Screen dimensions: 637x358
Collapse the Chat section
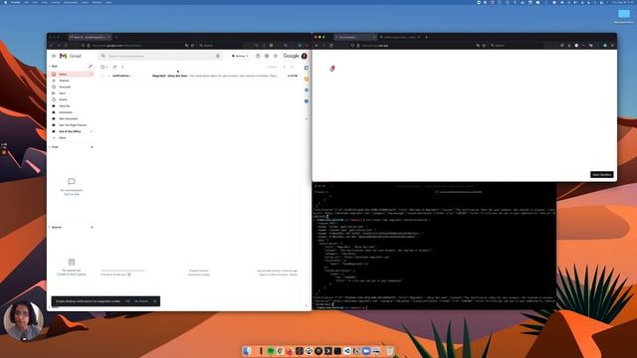(x=50, y=147)
